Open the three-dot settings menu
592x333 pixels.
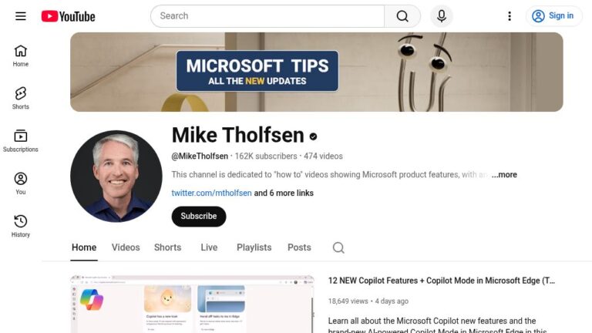point(510,16)
